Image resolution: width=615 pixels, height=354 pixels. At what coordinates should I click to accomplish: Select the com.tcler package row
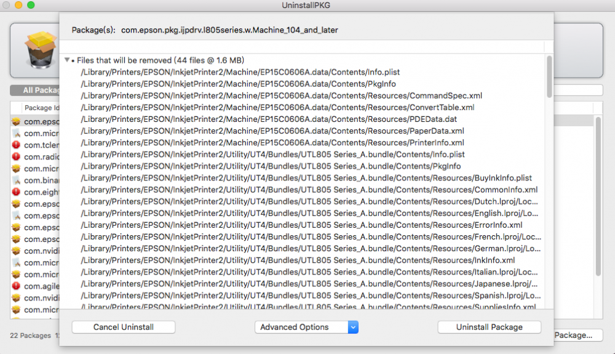pyautogui.click(x=35, y=145)
